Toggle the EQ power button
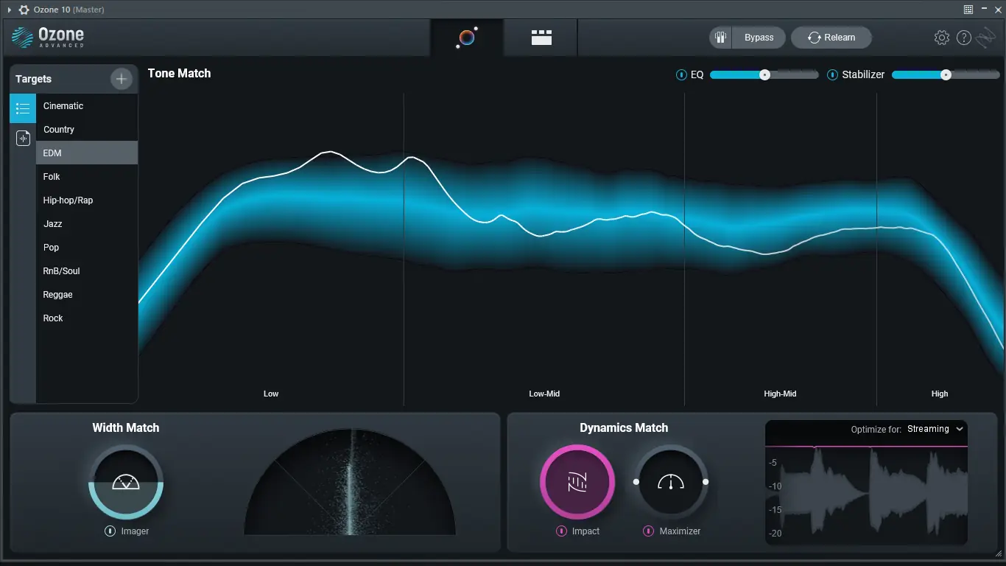Screen dimensions: 1006x566 (x=680, y=74)
